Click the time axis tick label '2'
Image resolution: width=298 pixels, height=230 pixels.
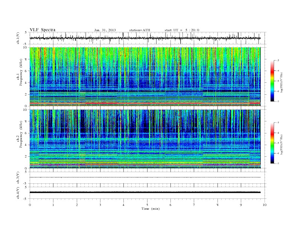77,205
